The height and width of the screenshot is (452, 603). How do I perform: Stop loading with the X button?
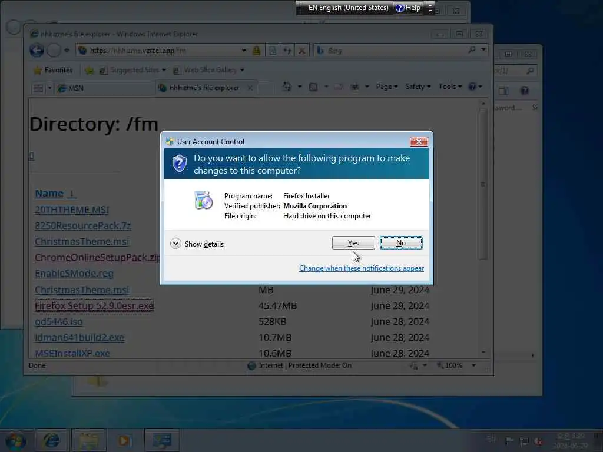point(302,51)
